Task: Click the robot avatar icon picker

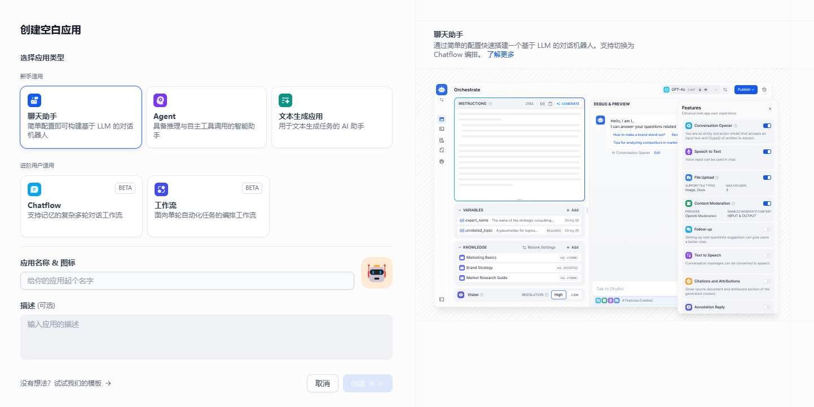Action: (376, 272)
